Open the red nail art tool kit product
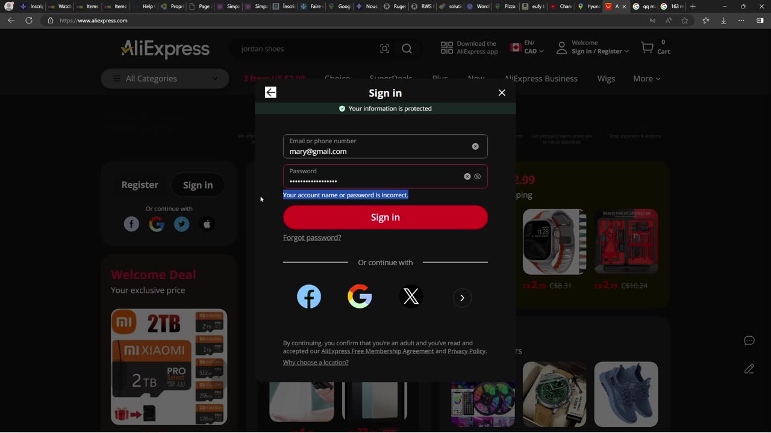This screenshot has width=771, height=433. point(626,242)
